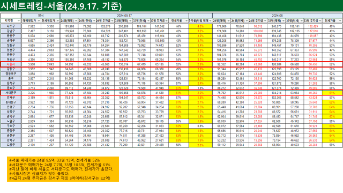Open 전세가율 filter under 2024.09.17
Image resolution: width=343 pixels, height=193 pixels.
(187, 20)
